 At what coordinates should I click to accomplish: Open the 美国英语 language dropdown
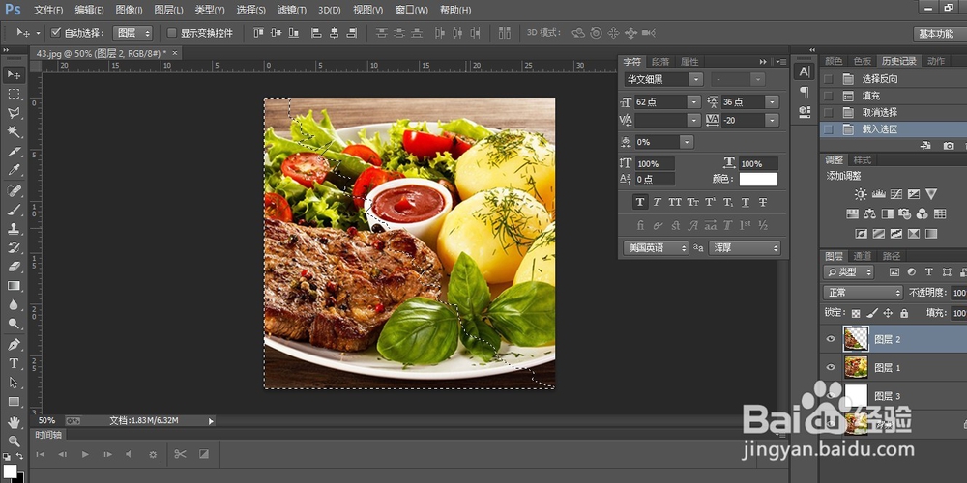[x=656, y=247]
